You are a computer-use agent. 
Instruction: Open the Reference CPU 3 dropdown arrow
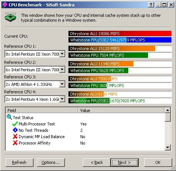pyautogui.click(x=62, y=84)
